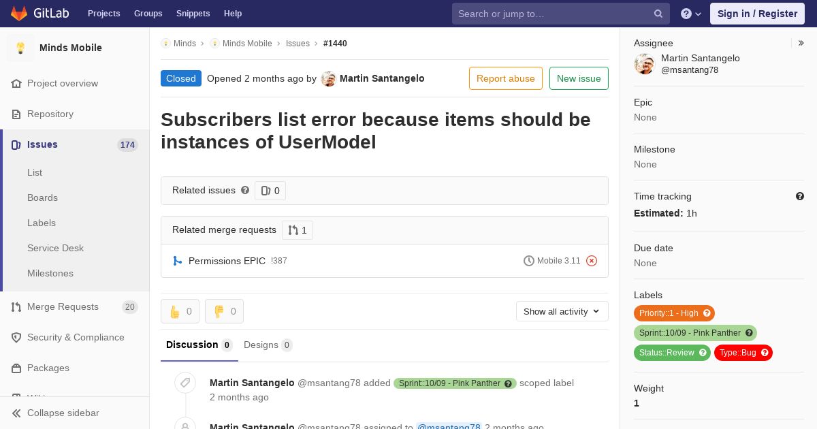
Task: Click the Packages sidebar icon
Action: (16, 368)
